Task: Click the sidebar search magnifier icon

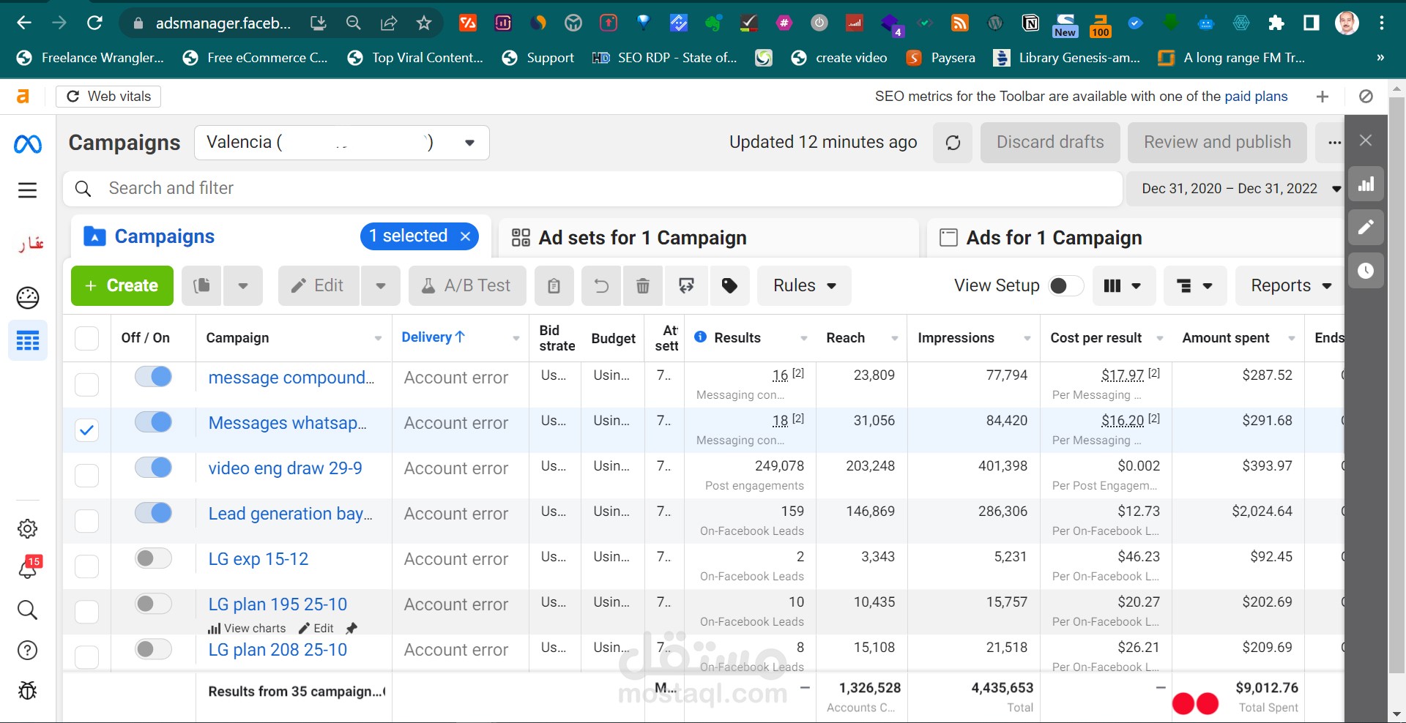Action: pos(28,610)
